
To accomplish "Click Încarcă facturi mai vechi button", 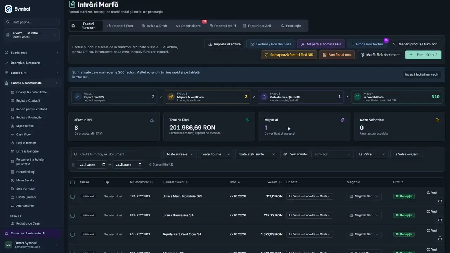I will click(x=422, y=74).
